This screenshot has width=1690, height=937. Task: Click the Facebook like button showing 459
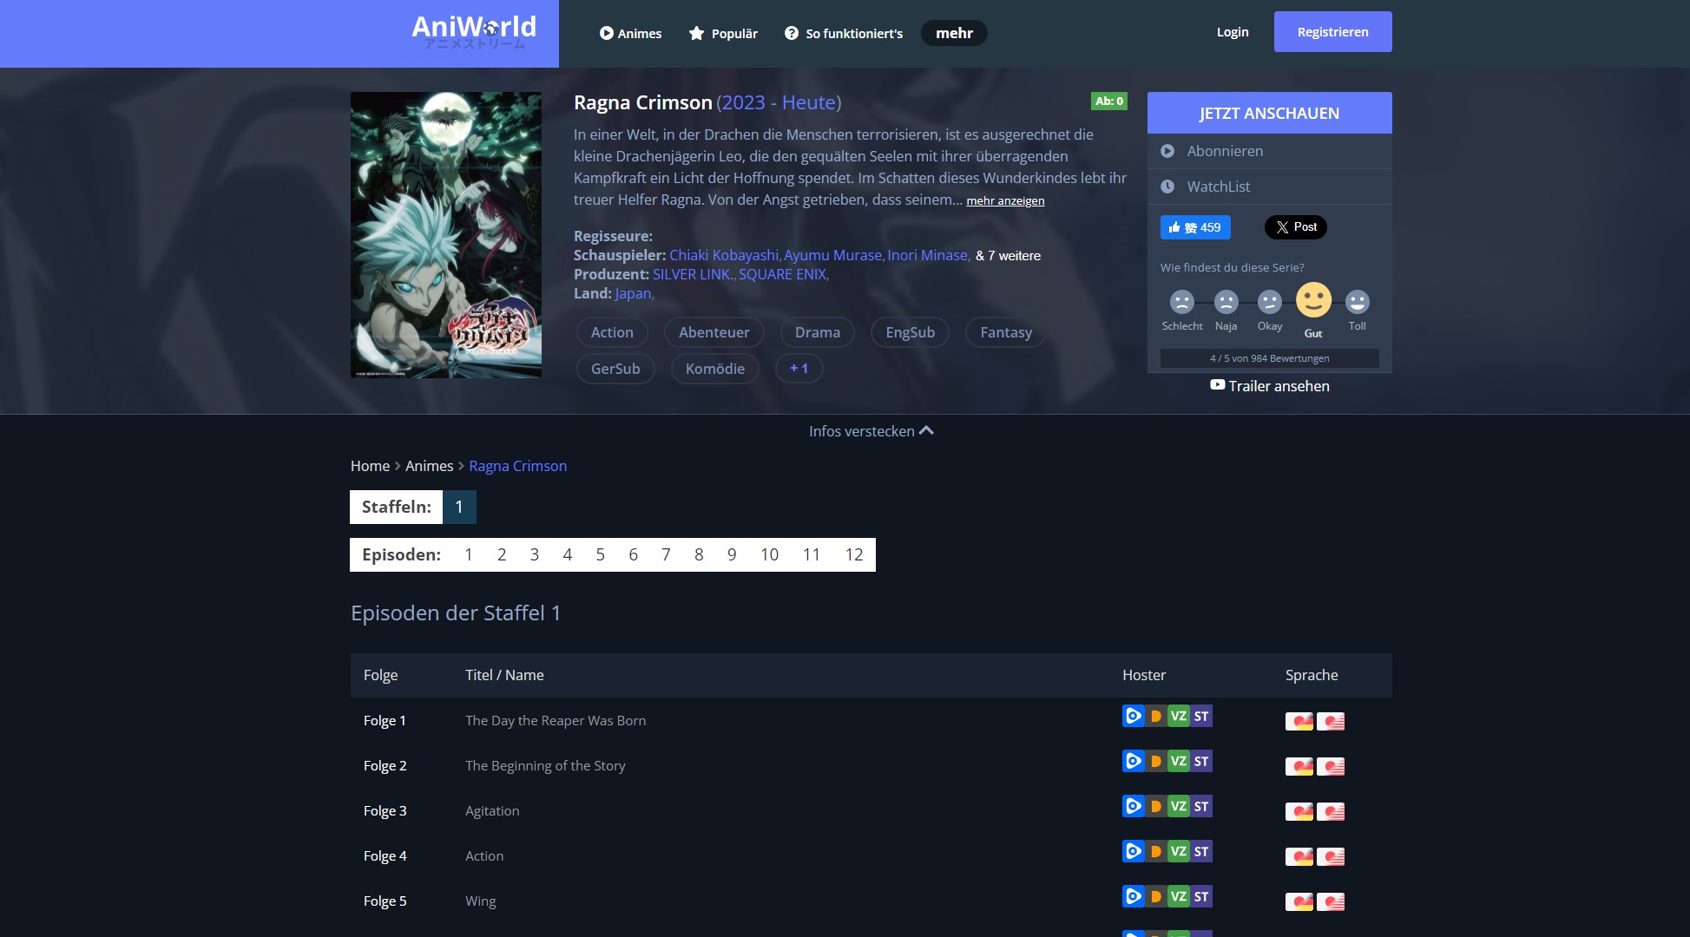click(1195, 227)
